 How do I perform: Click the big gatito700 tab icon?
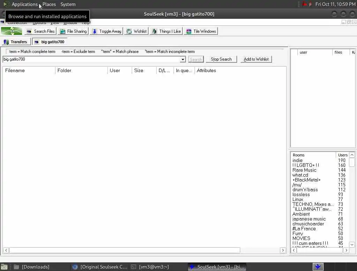pos(36,42)
